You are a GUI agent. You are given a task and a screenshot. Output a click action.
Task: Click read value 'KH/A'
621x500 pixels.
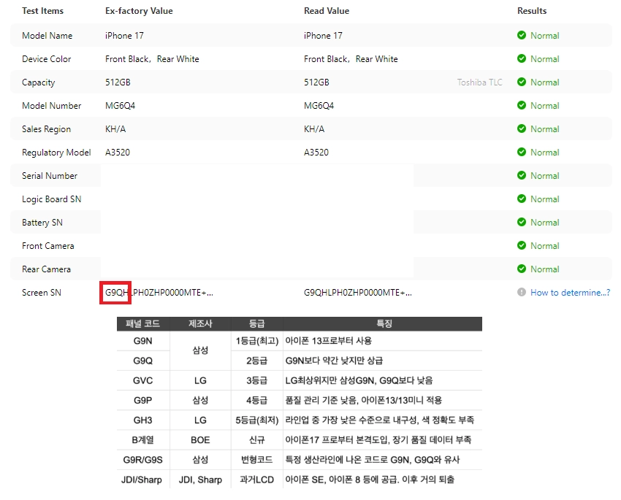point(314,129)
